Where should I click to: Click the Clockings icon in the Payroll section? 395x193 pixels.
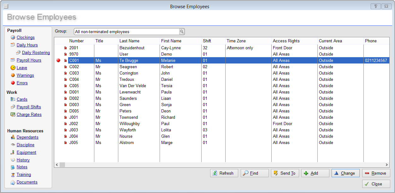[13, 38]
